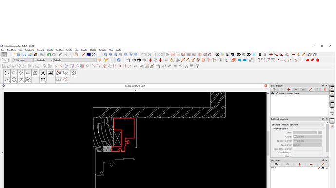This screenshot has height=188, width=336.
Task: Select the Text tool labeled A
Action: click(43, 73)
